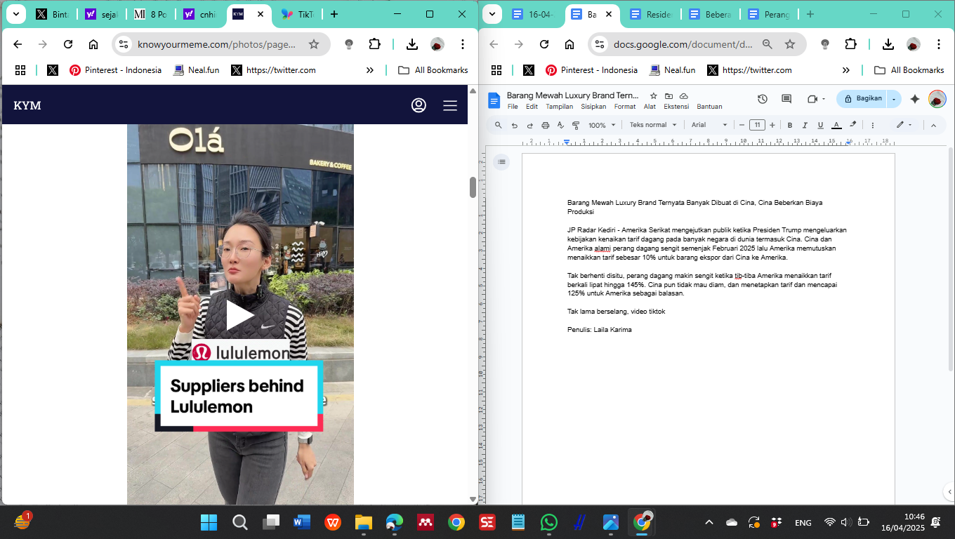The height and width of the screenshot is (539, 955).
Task: Open the KYM hamburger menu
Action: pyautogui.click(x=450, y=105)
